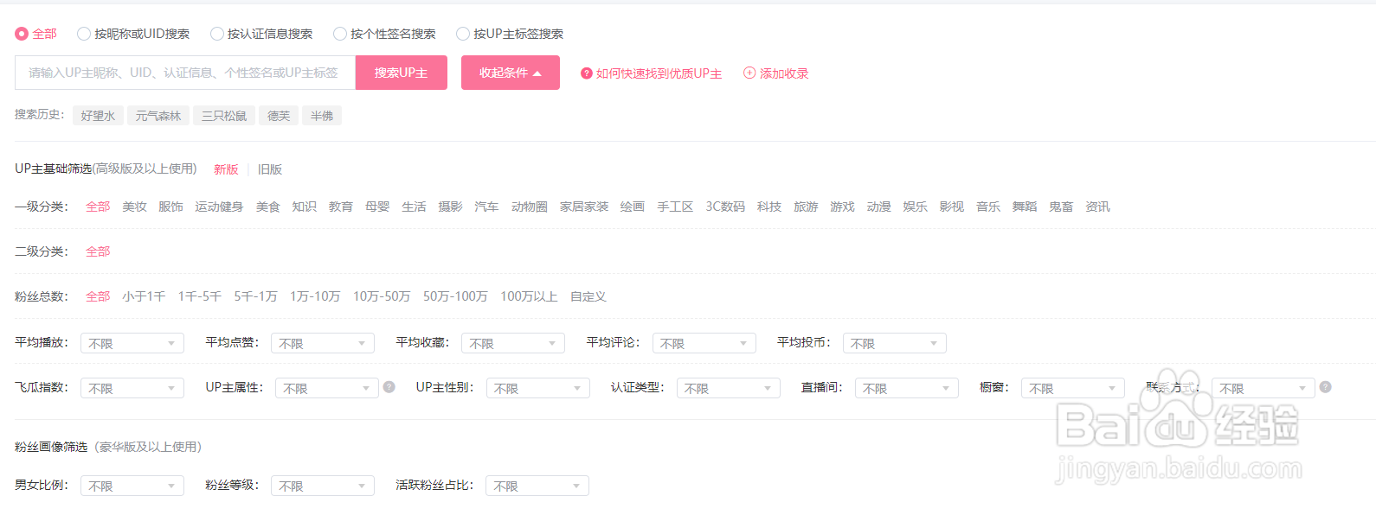1376x515 pixels.
Task: Select 动物圈 category
Action: tap(530, 207)
